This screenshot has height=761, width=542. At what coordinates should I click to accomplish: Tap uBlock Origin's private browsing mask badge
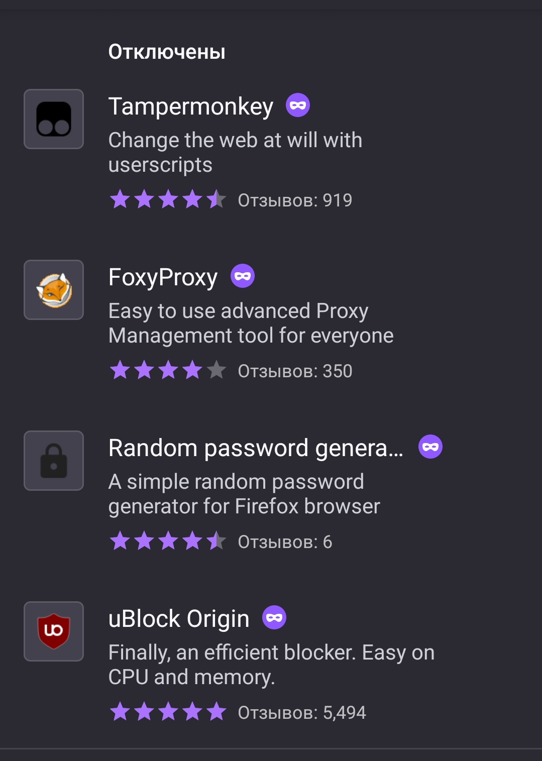(274, 618)
